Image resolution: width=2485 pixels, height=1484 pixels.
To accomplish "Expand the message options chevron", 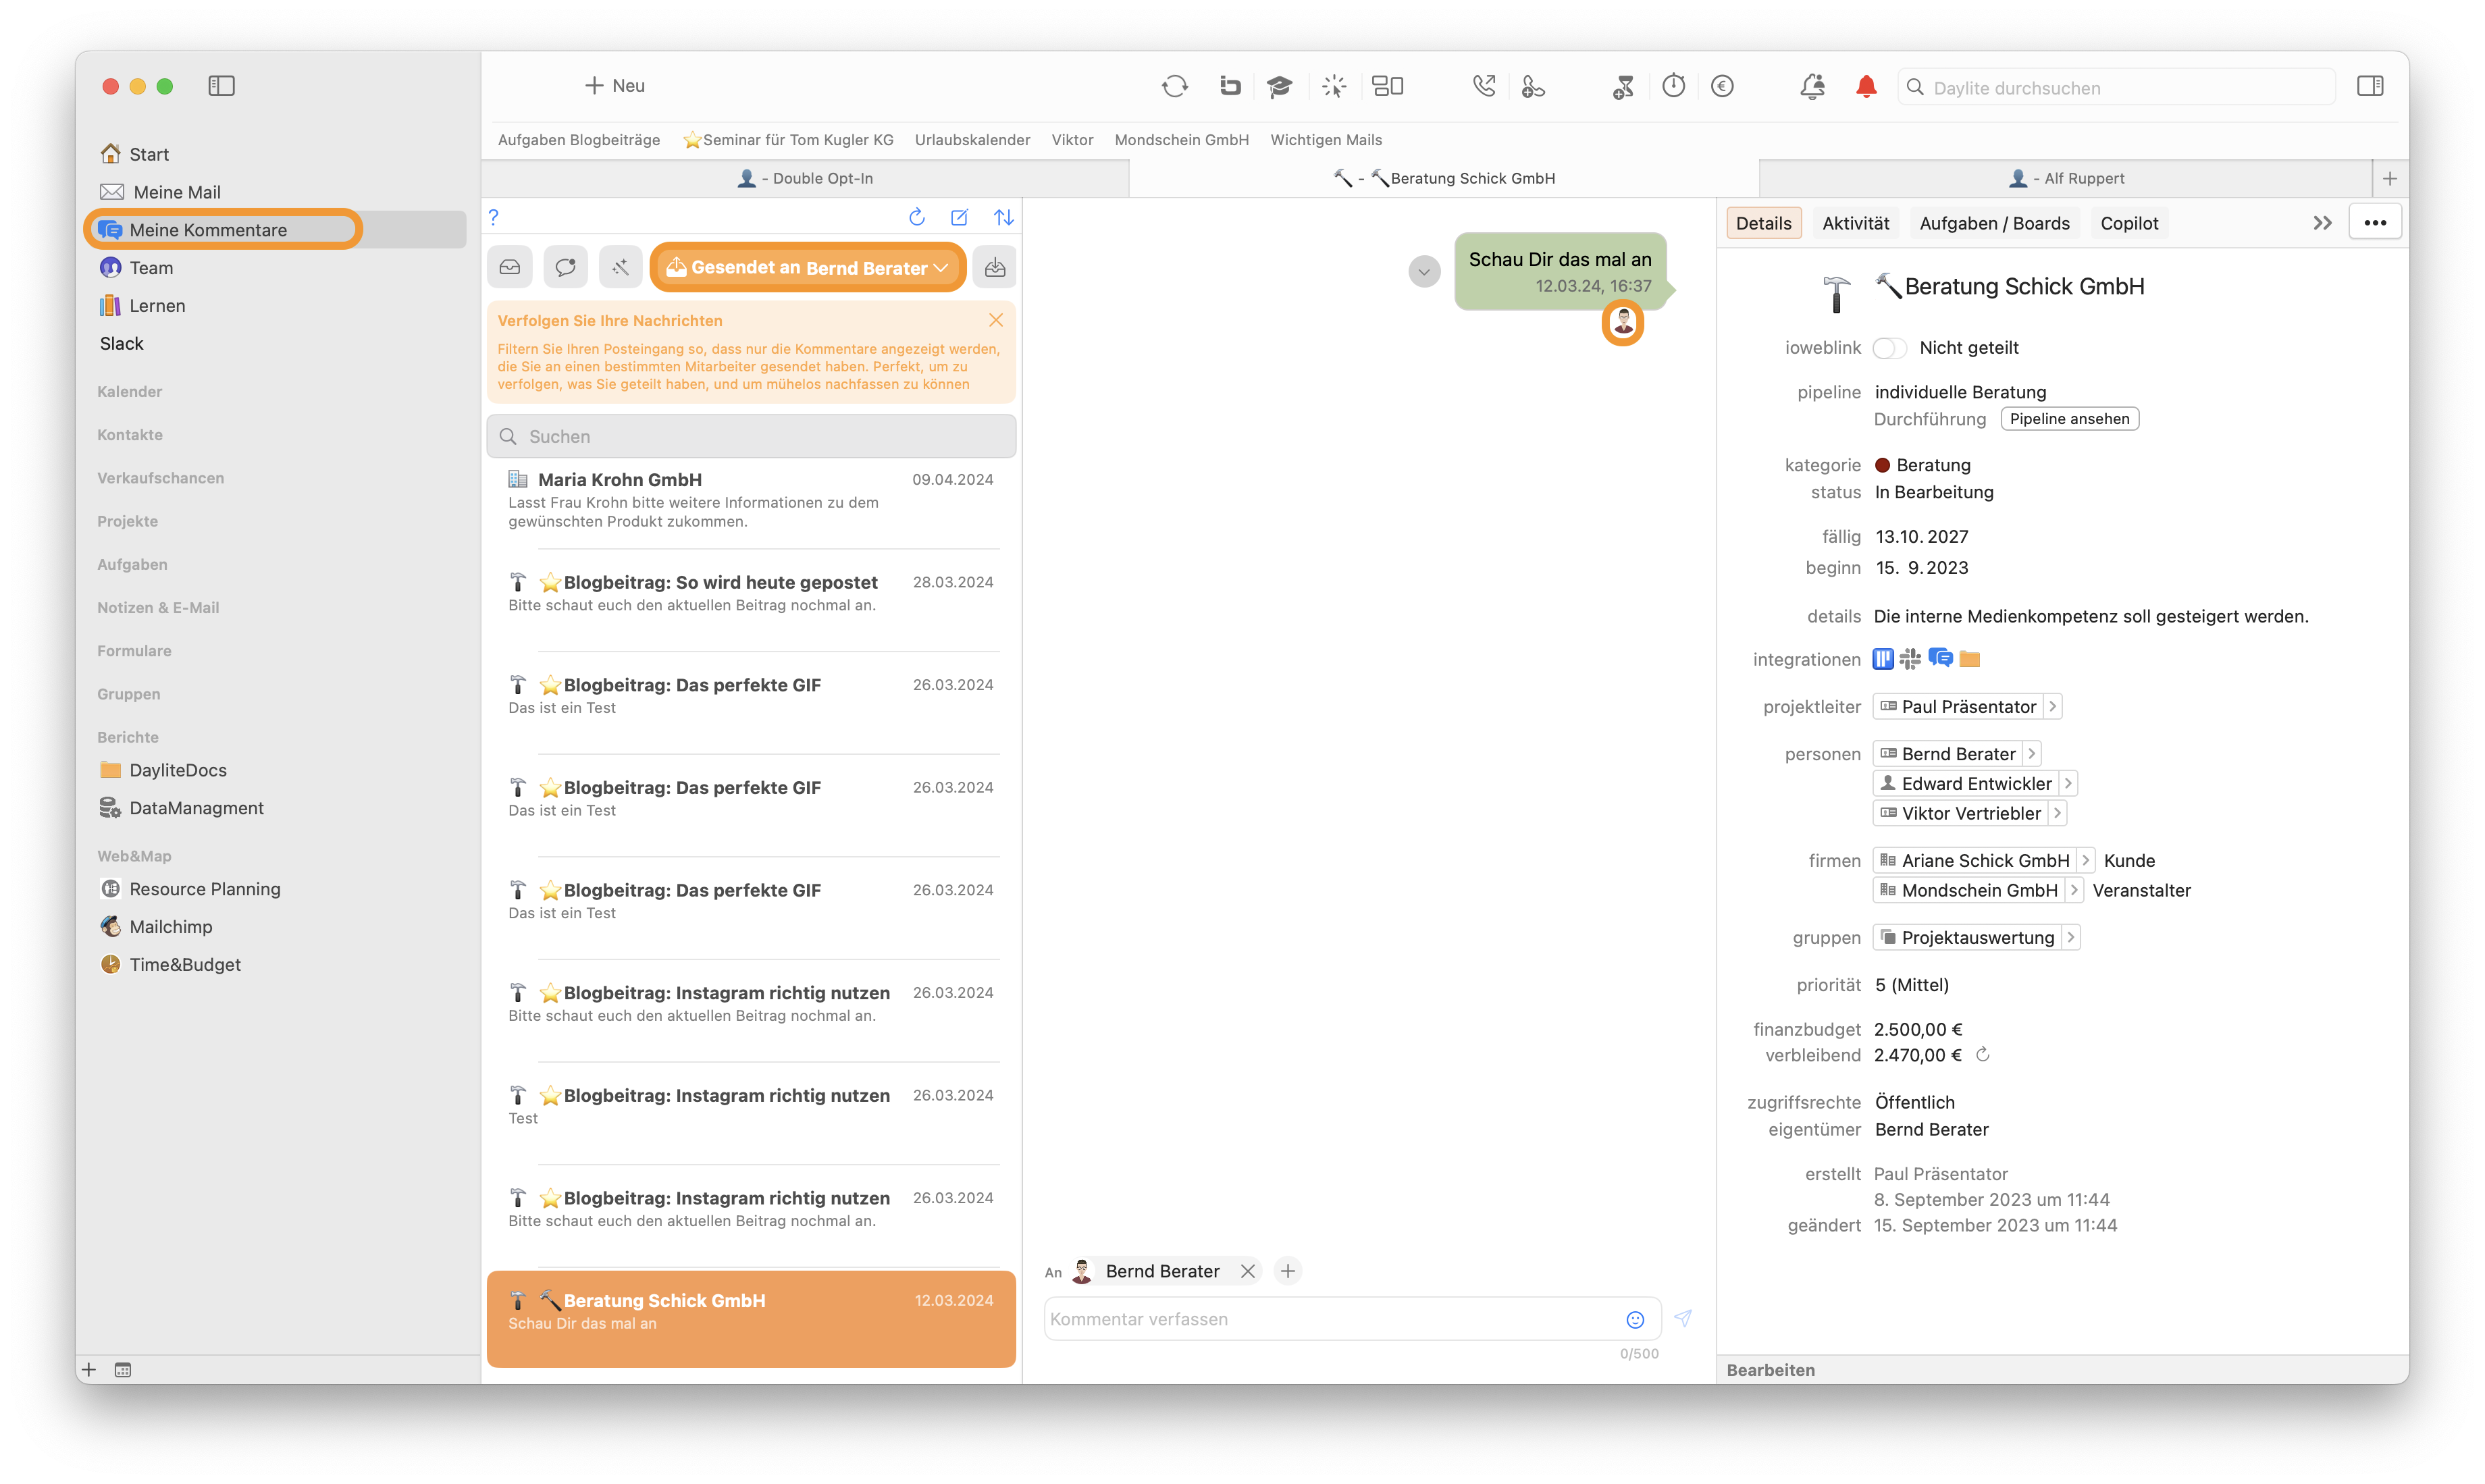I will 1424,271.
